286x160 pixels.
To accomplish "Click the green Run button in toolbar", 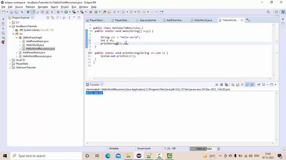I will [x=66, y=12].
